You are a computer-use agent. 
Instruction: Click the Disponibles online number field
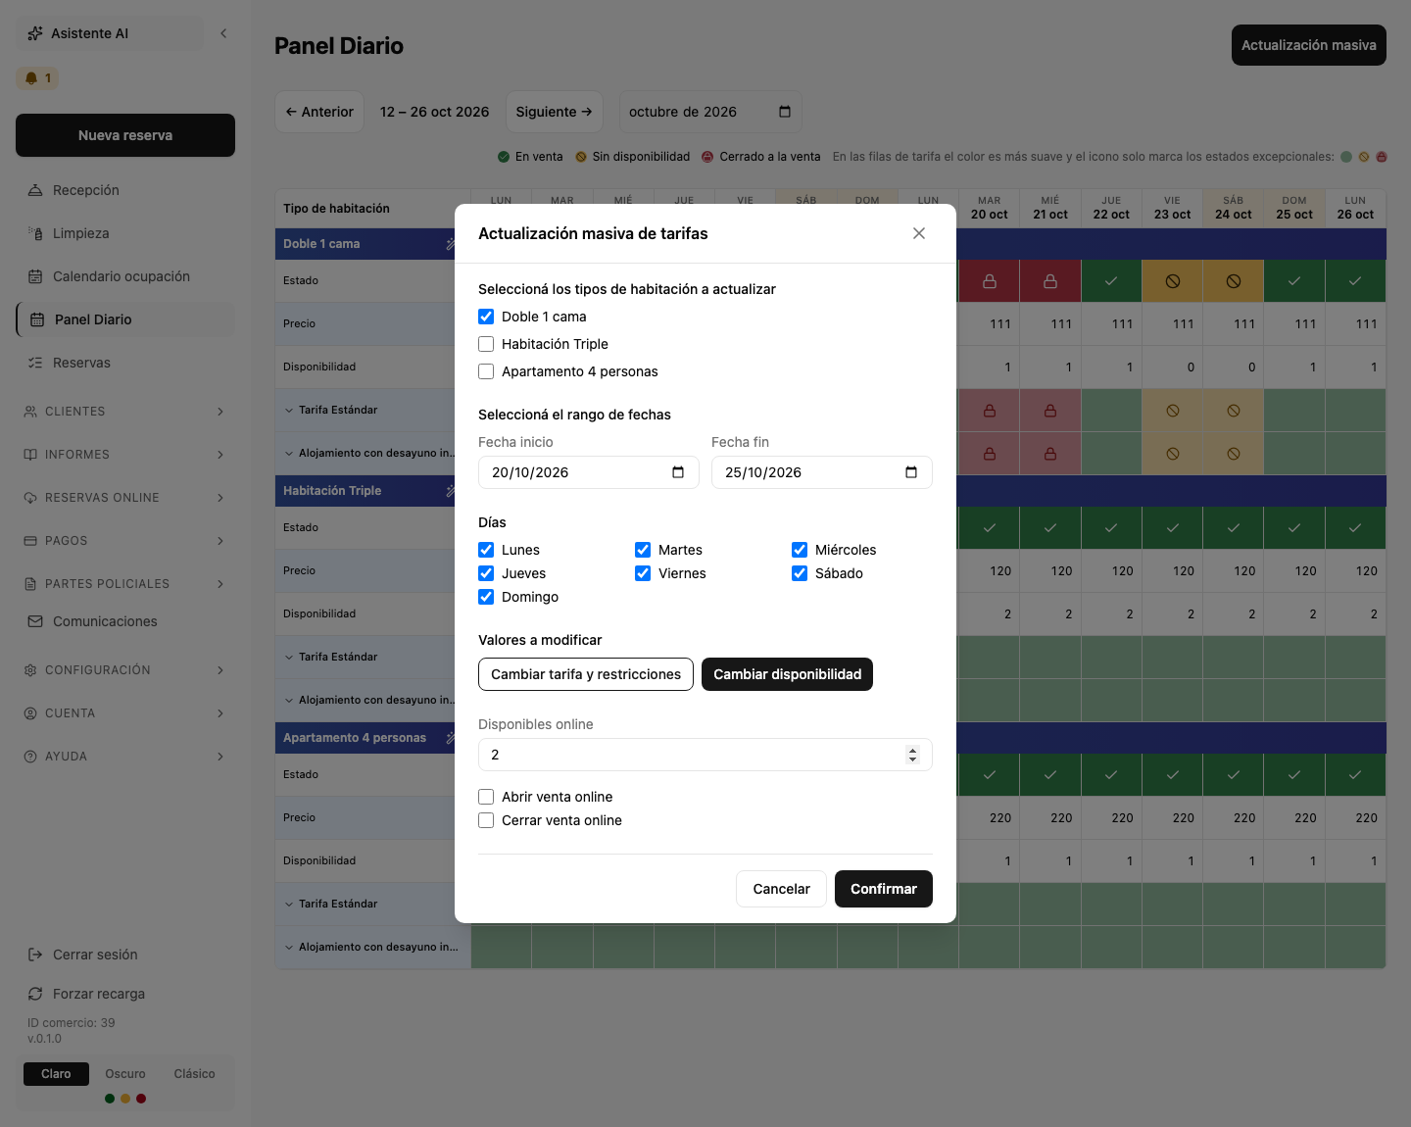tap(705, 755)
